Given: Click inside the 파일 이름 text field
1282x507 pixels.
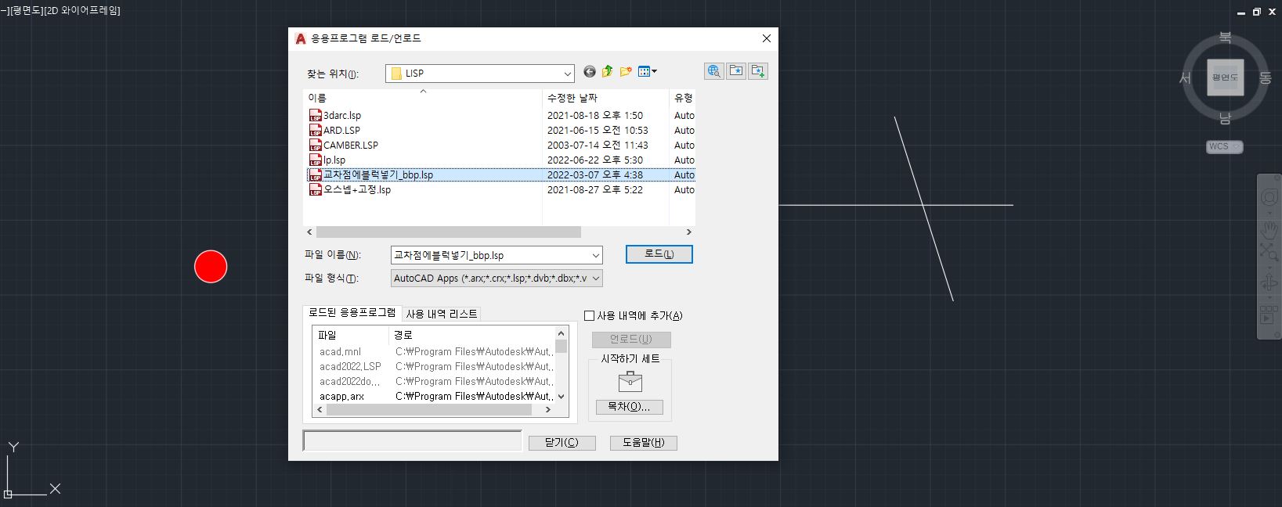Looking at the screenshot, I should coord(490,256).
